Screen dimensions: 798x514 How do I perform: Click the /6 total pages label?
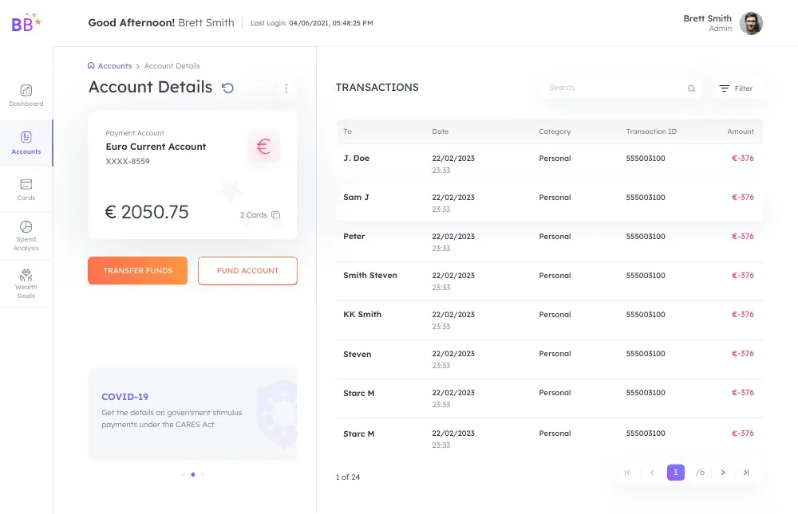point(701,473)
